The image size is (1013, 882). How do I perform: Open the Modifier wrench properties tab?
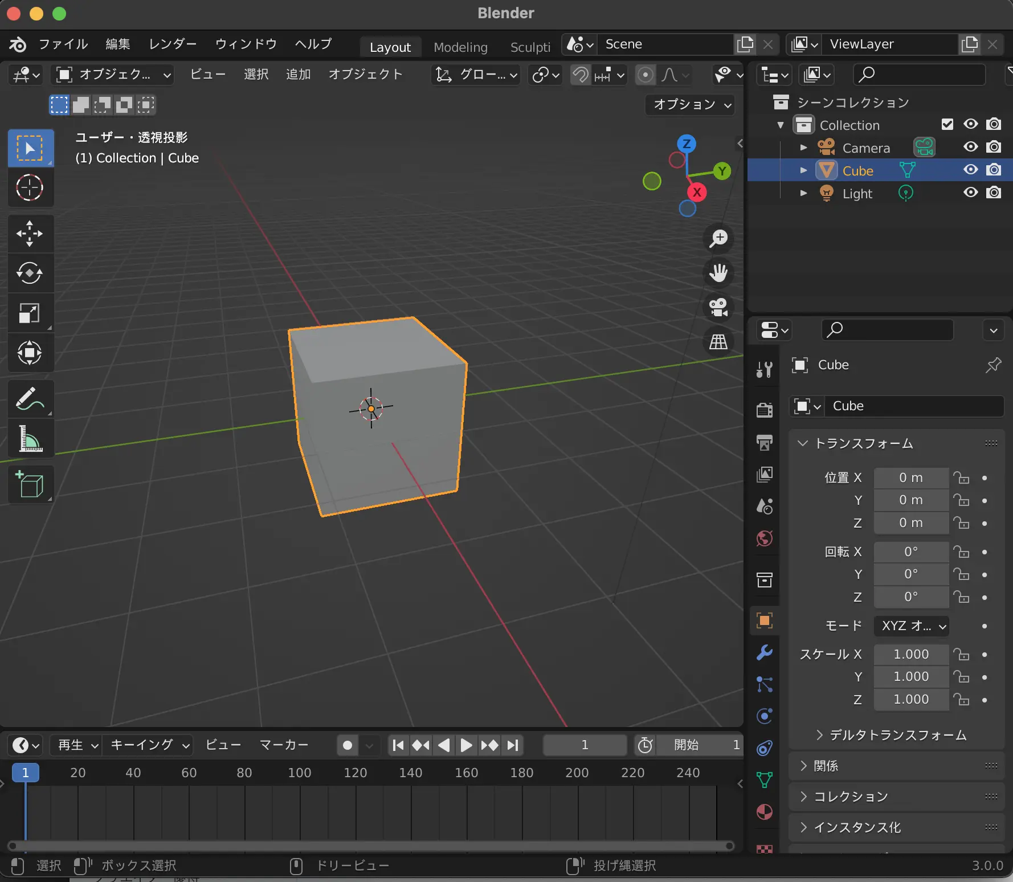click(765, 652)
